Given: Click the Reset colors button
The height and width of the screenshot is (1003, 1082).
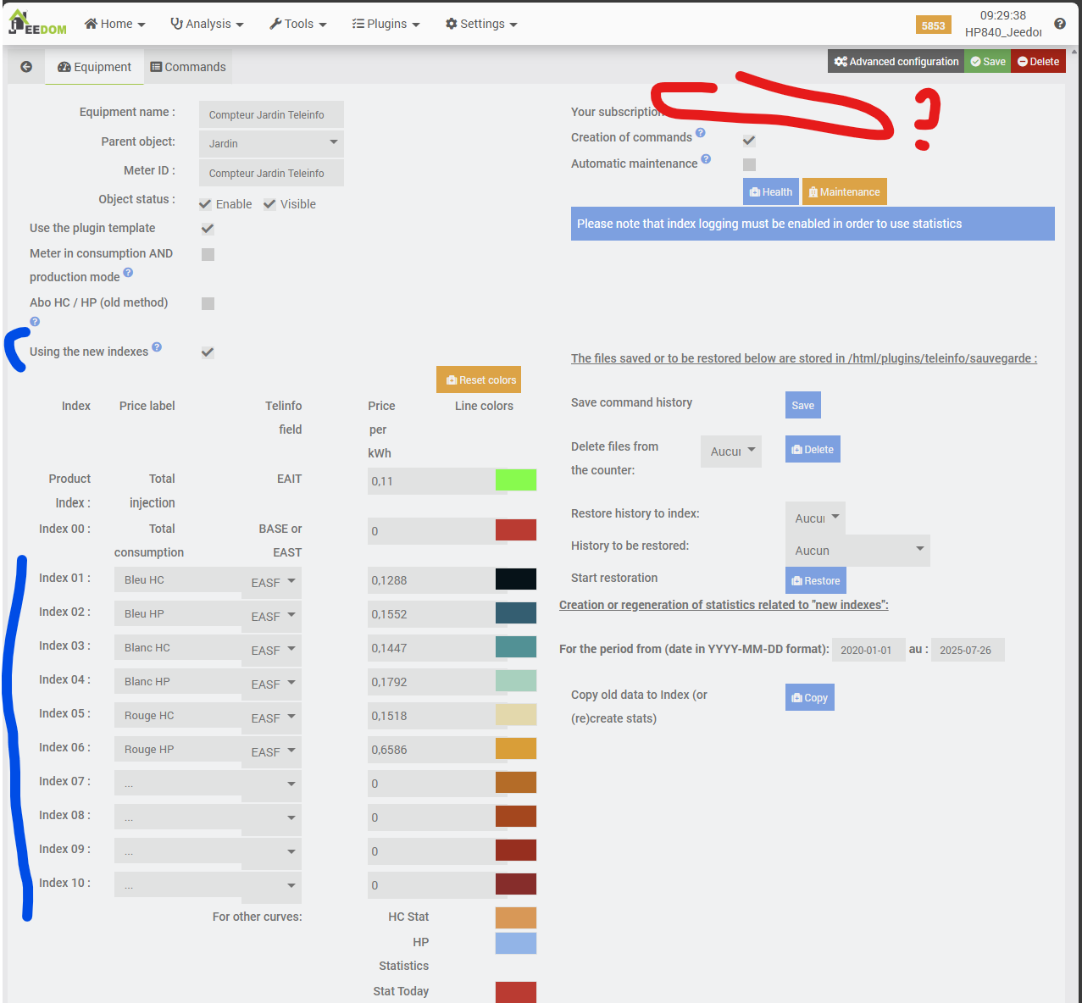Looking at the screenshot, I should point(479,380).
